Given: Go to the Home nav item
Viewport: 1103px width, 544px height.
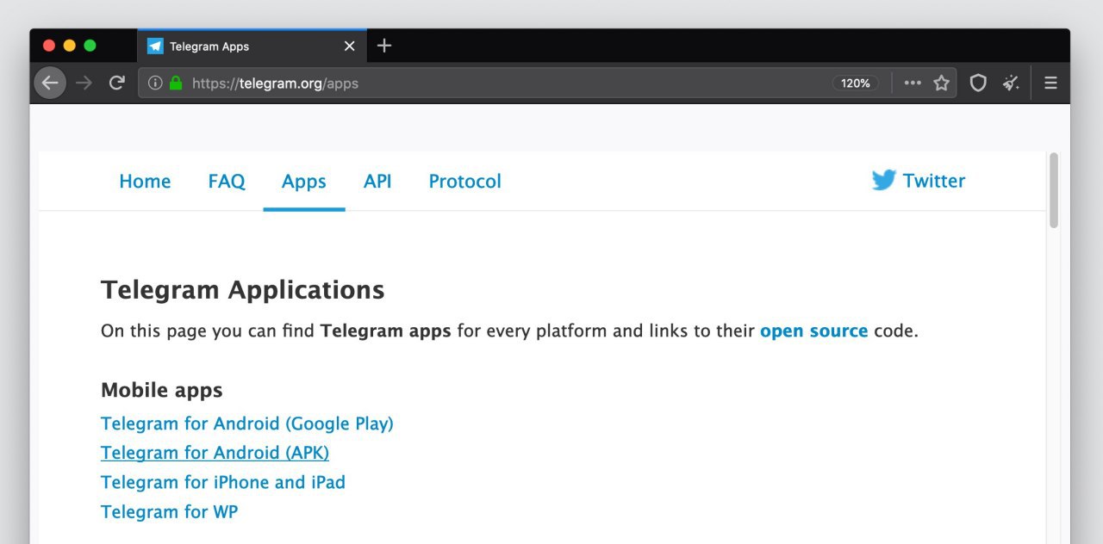Looking at the screenshot, I should pos(145,182).
